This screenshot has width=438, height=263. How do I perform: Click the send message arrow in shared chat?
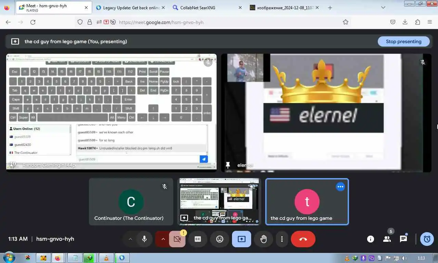(204, 159)
